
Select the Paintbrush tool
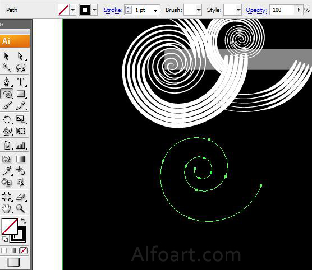7,105
